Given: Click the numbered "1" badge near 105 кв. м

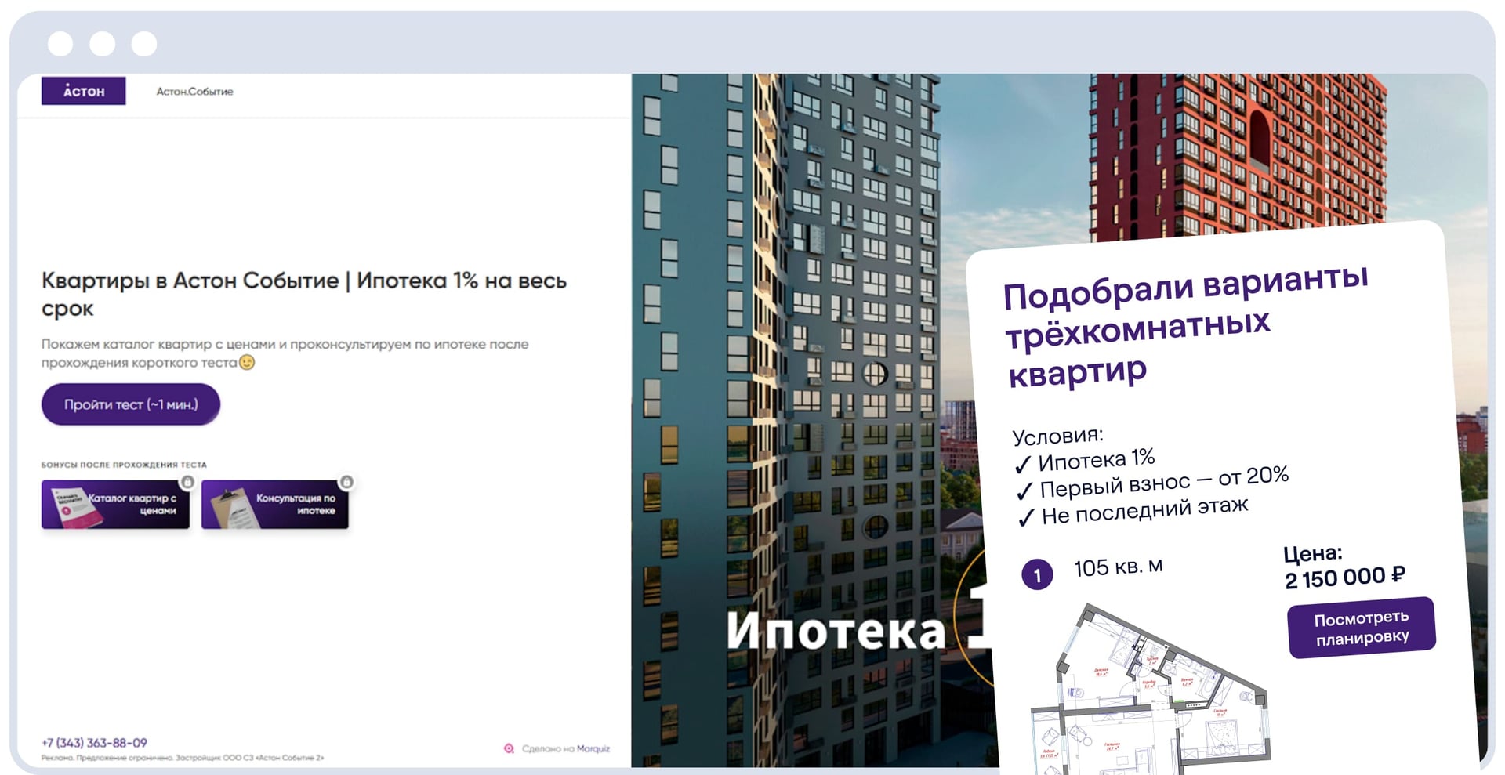Looking at the screenshot, I should pos(1037,576).
